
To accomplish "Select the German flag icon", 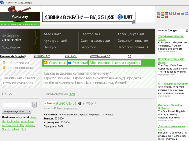I will 167,13.
